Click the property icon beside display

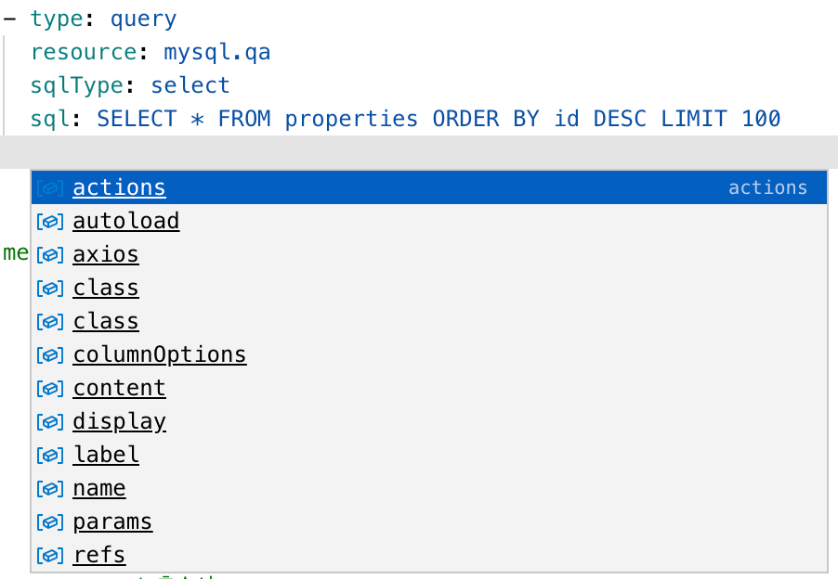tap(50, 422)
